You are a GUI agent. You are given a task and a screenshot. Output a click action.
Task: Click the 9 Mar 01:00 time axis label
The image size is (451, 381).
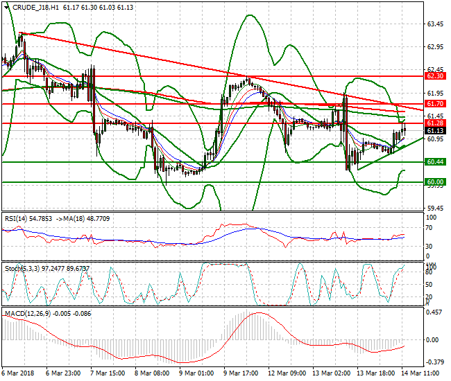pyautogui.click(x=197, y=373)
